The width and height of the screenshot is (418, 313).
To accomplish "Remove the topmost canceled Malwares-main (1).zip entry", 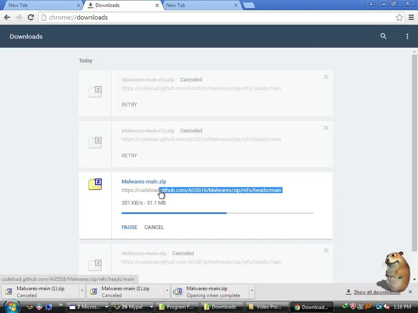I will pos(326,77).
